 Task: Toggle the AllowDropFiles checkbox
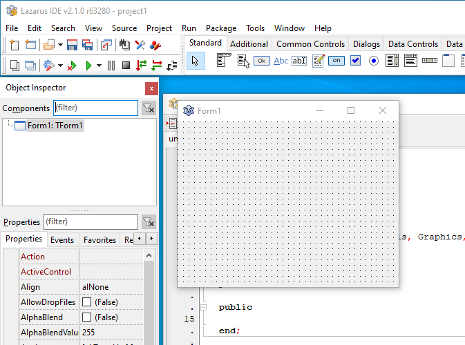pyautogui.click(x=86, y=302)
